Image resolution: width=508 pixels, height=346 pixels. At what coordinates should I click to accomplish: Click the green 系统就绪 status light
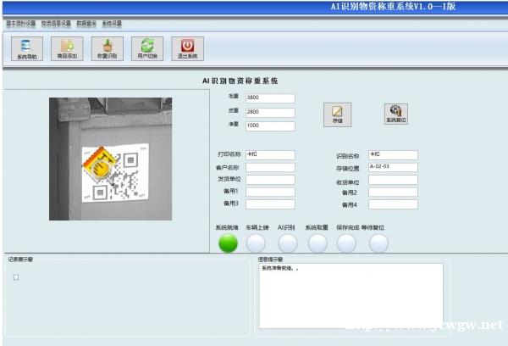(x=229, y=243)
